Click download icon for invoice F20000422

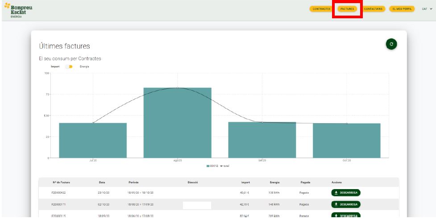pos(336,193)
